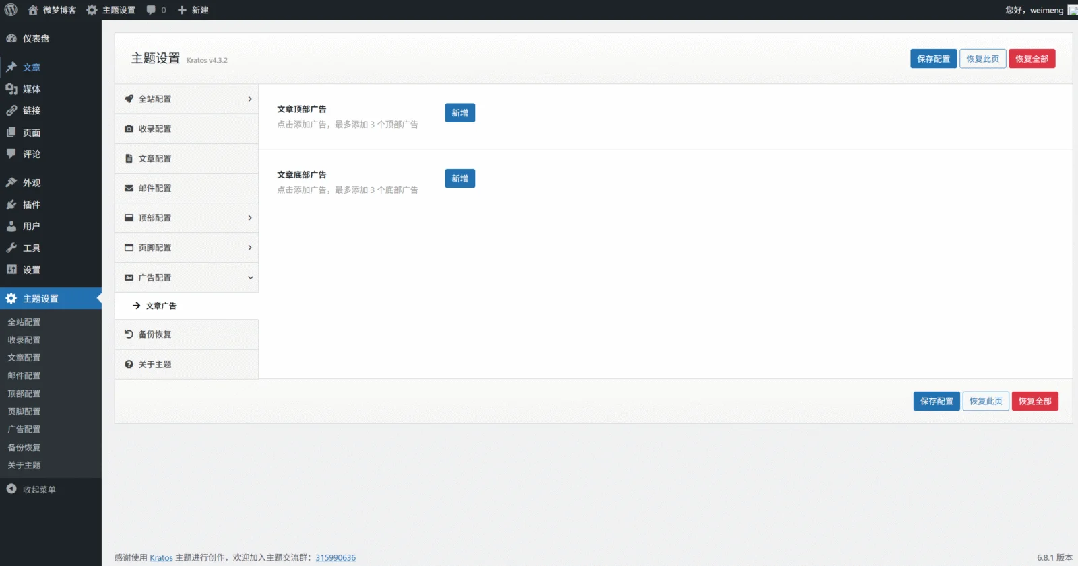Open the 备份恢复 settings tab
1078x566 pixels.
click(155, 334)
